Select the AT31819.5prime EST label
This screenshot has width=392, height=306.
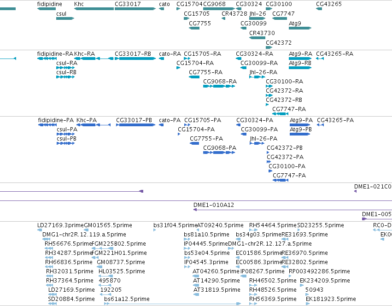pos(217,290)
